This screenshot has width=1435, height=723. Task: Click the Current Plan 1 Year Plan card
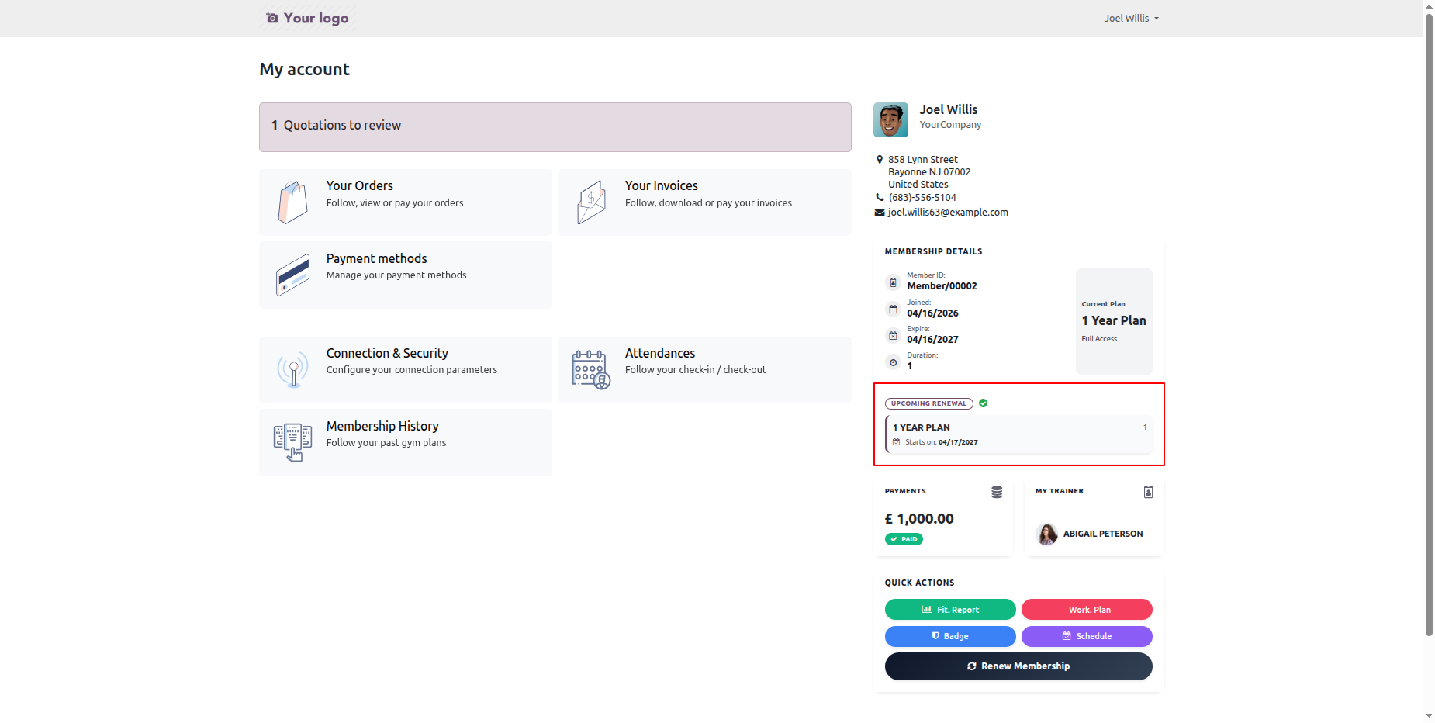(1114, 321)
